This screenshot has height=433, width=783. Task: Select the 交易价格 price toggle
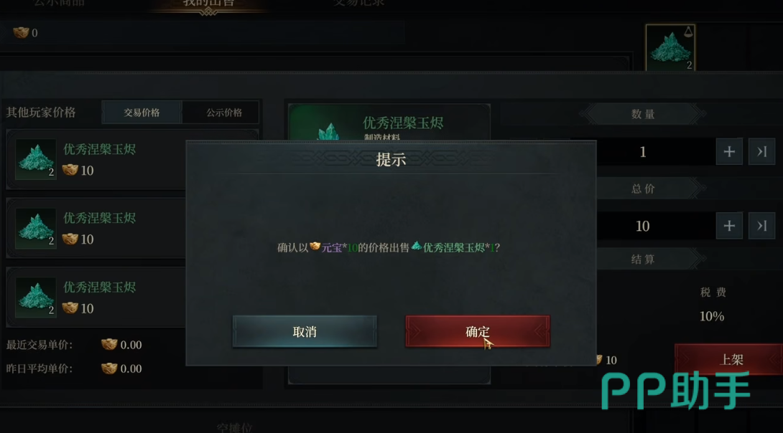coord(142,113)
